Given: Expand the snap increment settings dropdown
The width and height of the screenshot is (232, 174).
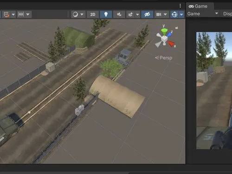Looking at the screenshot, I should point(28,14).
